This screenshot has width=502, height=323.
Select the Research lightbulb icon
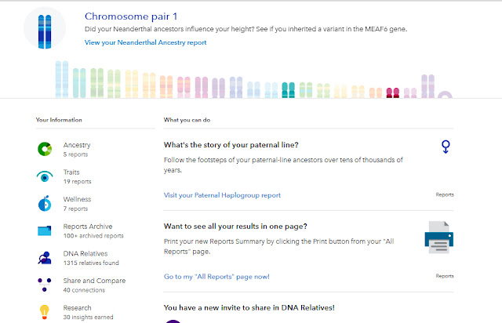[x=45, y=312]
